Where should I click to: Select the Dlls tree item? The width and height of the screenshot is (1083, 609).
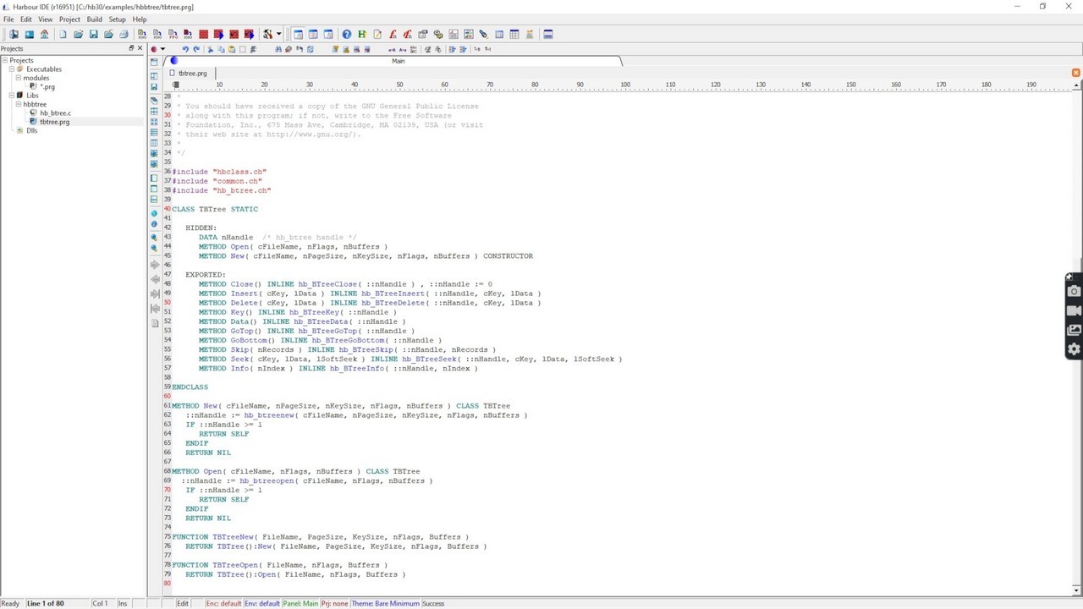(x=31, y=130)
